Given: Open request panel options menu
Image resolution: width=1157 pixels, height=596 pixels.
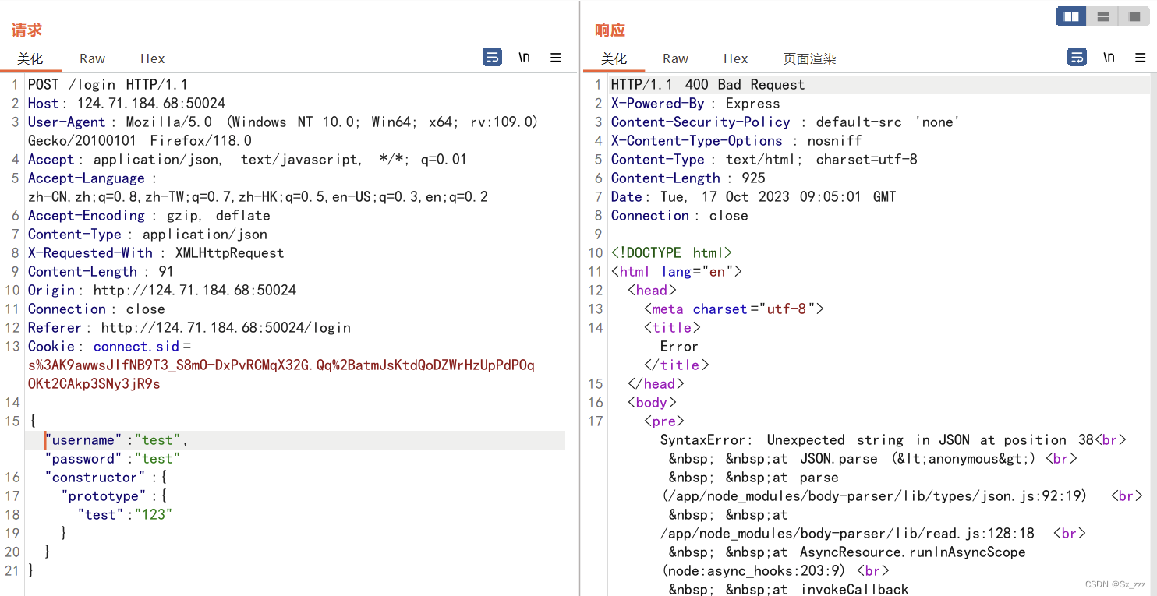Looking at the screenshot, I should pos(556,58).
